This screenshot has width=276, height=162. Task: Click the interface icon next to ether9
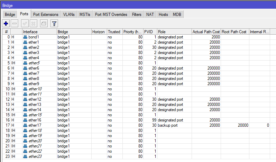25,84
